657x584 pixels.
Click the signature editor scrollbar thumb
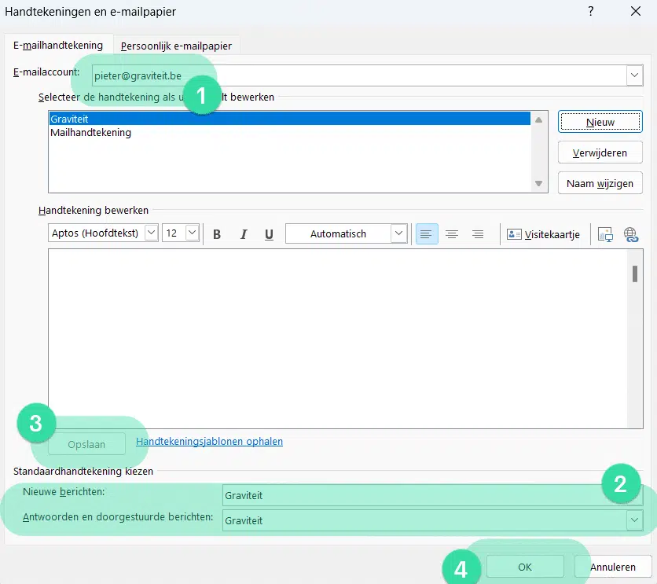635,274
